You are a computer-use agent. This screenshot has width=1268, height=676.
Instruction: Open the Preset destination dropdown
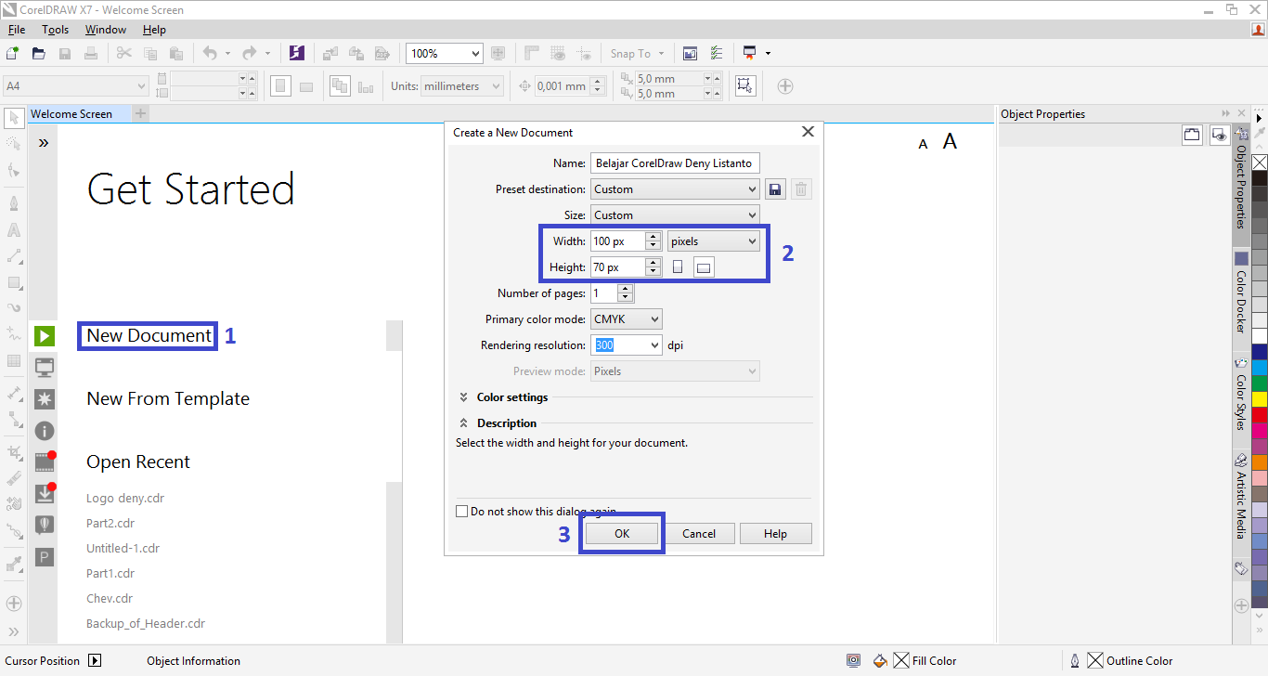675,189
